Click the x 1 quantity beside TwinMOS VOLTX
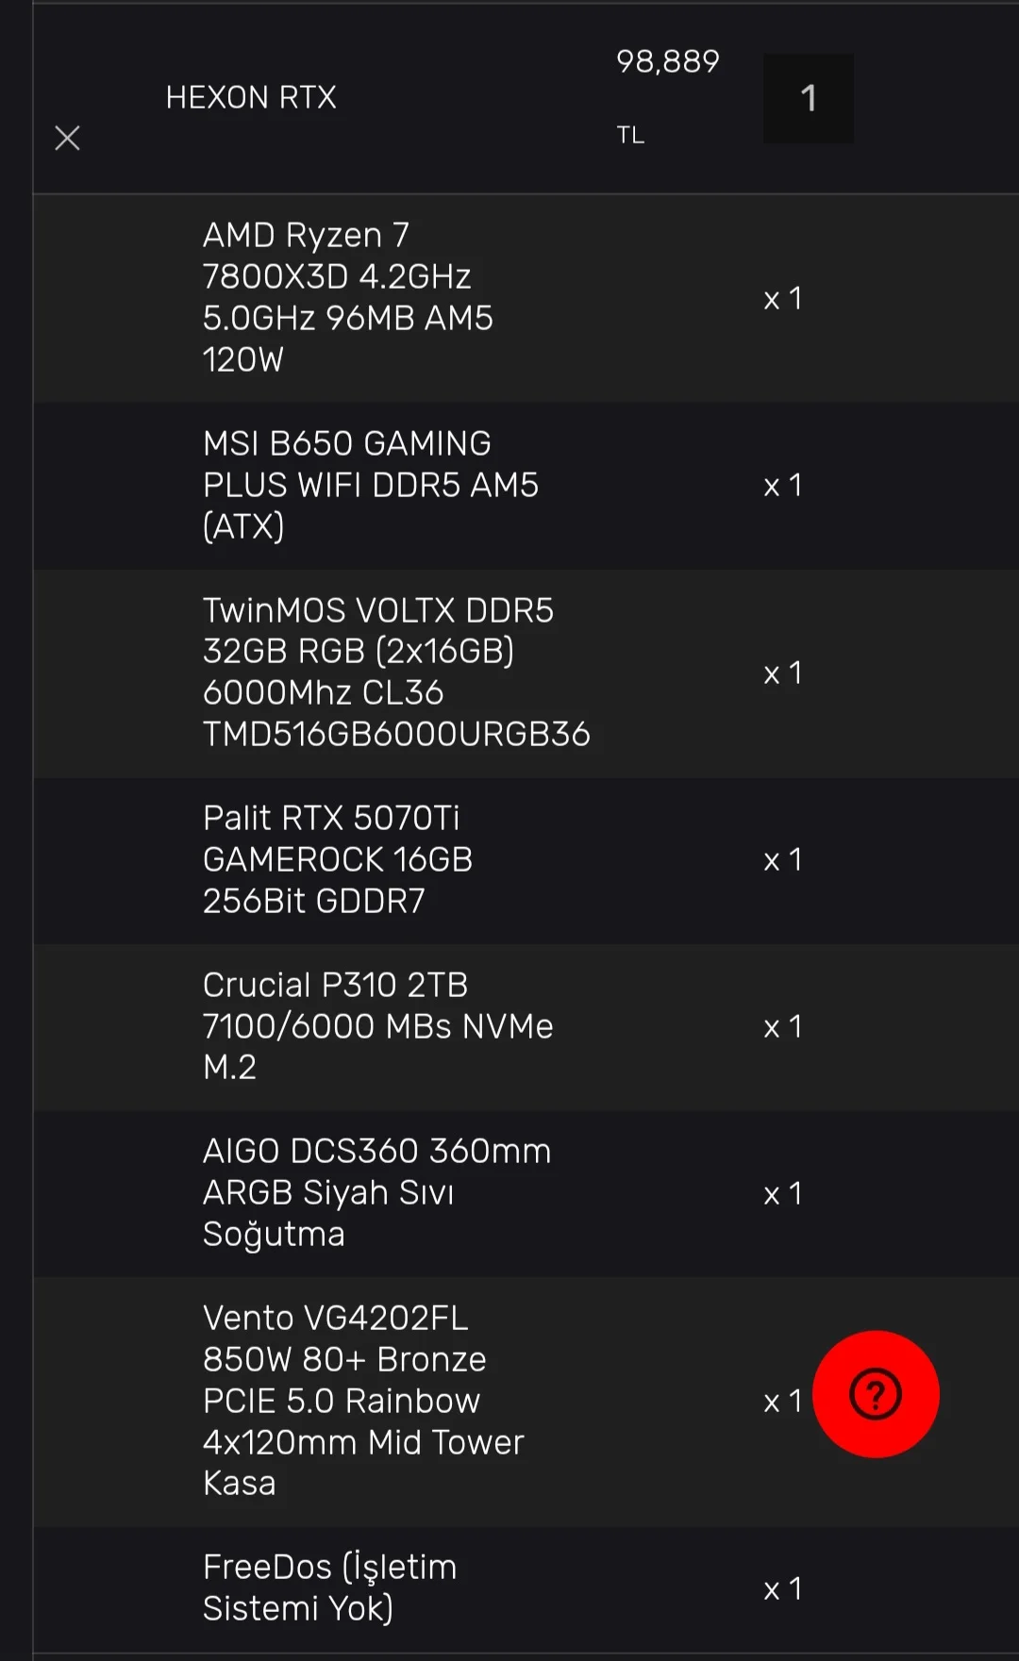Viewport: 1019px width, 1661px height. pyautogui.click(x=782, y=673)
